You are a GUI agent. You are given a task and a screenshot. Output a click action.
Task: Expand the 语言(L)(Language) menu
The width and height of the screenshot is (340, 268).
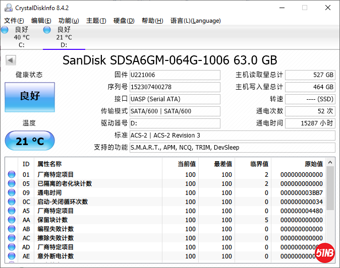[196, 21]
